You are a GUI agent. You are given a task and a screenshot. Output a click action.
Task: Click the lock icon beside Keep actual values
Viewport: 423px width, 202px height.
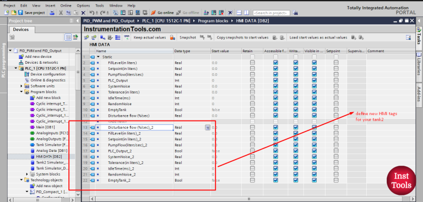tap(172, 37)
